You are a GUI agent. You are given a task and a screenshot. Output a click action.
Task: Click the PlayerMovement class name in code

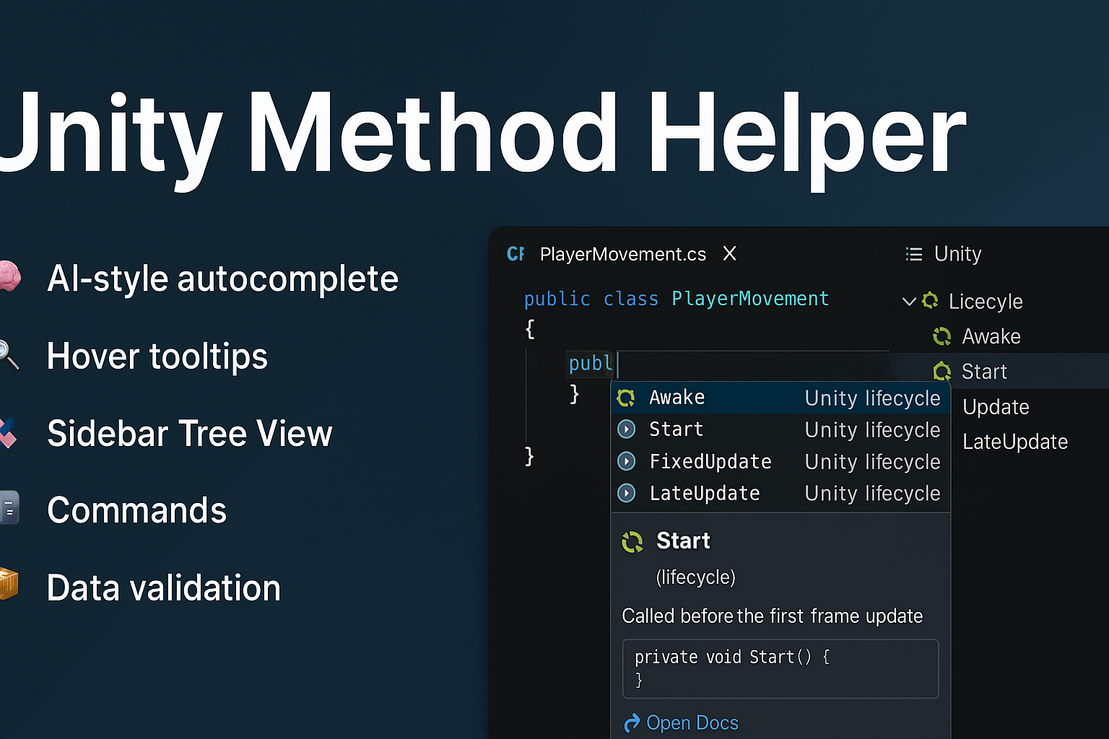pyautogui.click(x=750, y=299)
